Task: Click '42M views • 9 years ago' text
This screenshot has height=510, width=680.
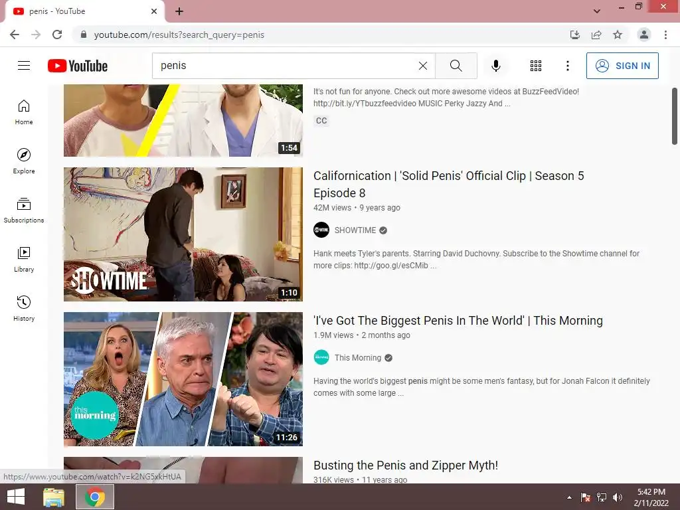Action: click(357, 208)
